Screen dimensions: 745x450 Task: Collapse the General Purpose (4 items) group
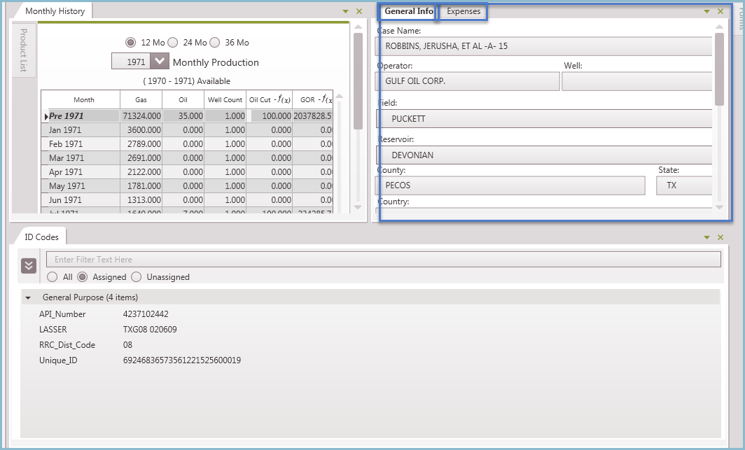pos(28,297)
